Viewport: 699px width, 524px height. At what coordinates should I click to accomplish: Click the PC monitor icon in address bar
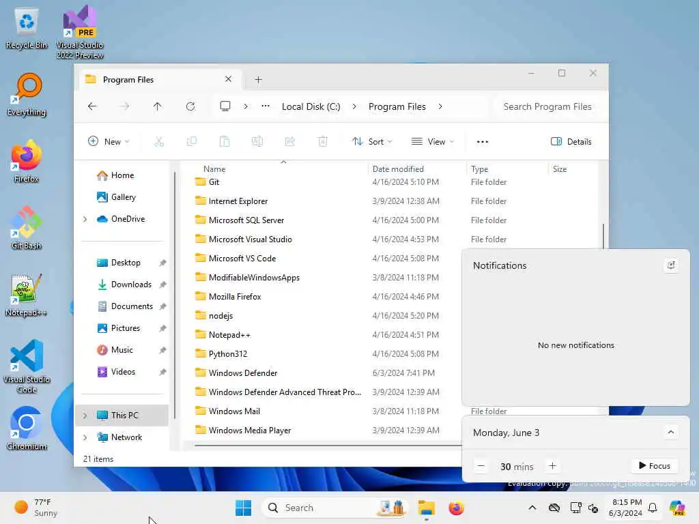tap(225, 106)
